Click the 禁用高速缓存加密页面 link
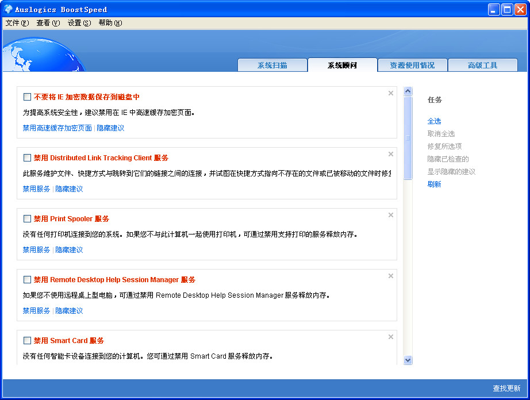Screen dimensions: 530x400 point(57,128)
